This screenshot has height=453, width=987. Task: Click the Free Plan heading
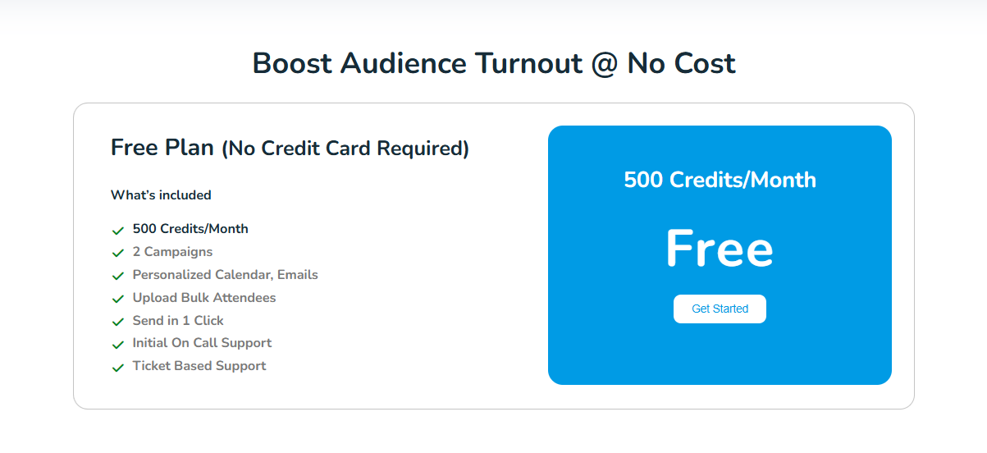tap(290, 148)
